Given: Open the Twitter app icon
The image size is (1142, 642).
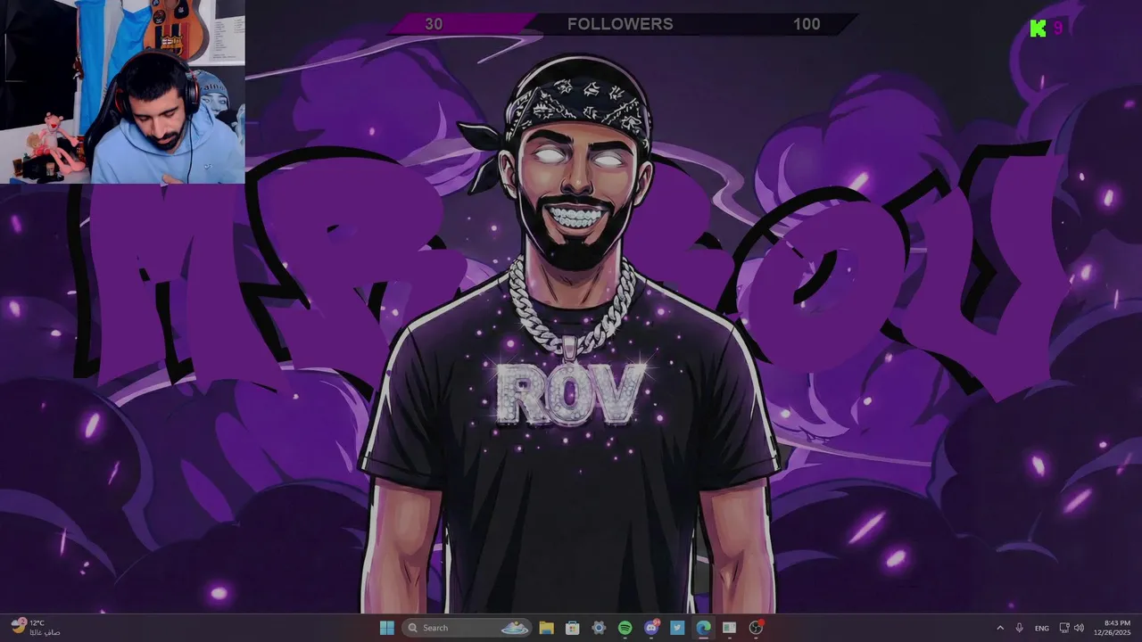Looking at the screenshot, I should pyautogui.click(x=677, y=628).
